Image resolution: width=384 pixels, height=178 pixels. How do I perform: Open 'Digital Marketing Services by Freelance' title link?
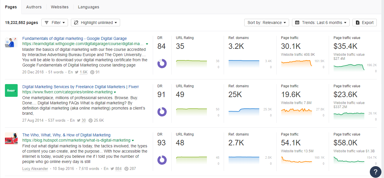80,87
